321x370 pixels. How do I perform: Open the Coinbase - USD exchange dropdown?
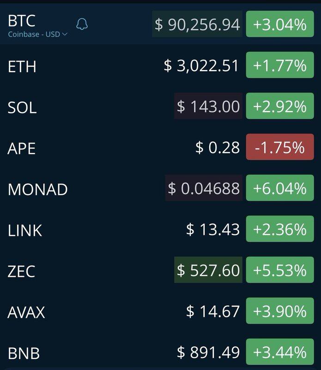point(38,34)
